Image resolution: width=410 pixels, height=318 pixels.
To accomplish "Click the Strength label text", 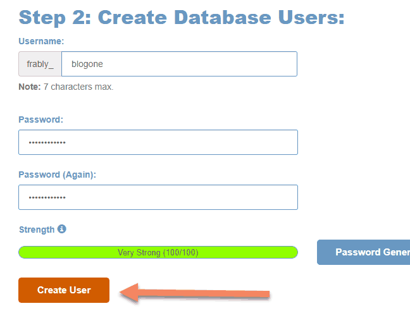I will point(37,229).
